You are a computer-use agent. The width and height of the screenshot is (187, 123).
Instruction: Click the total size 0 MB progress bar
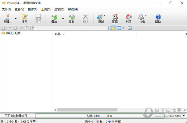click(100, 116)
